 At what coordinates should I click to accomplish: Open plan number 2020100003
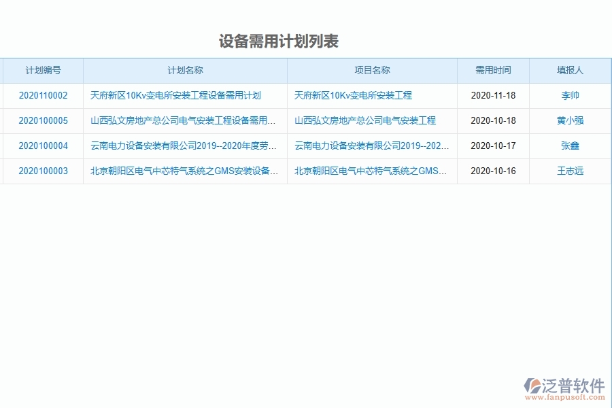42,171
